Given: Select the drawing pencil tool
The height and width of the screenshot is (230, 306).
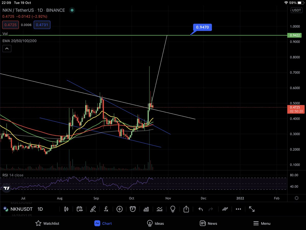Looking at the screenshot, I should pyautogui.click(x=93, y=209).
